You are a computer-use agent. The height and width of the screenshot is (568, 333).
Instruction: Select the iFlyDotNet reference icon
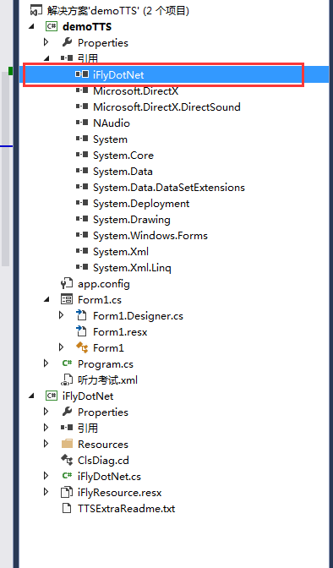82,74
